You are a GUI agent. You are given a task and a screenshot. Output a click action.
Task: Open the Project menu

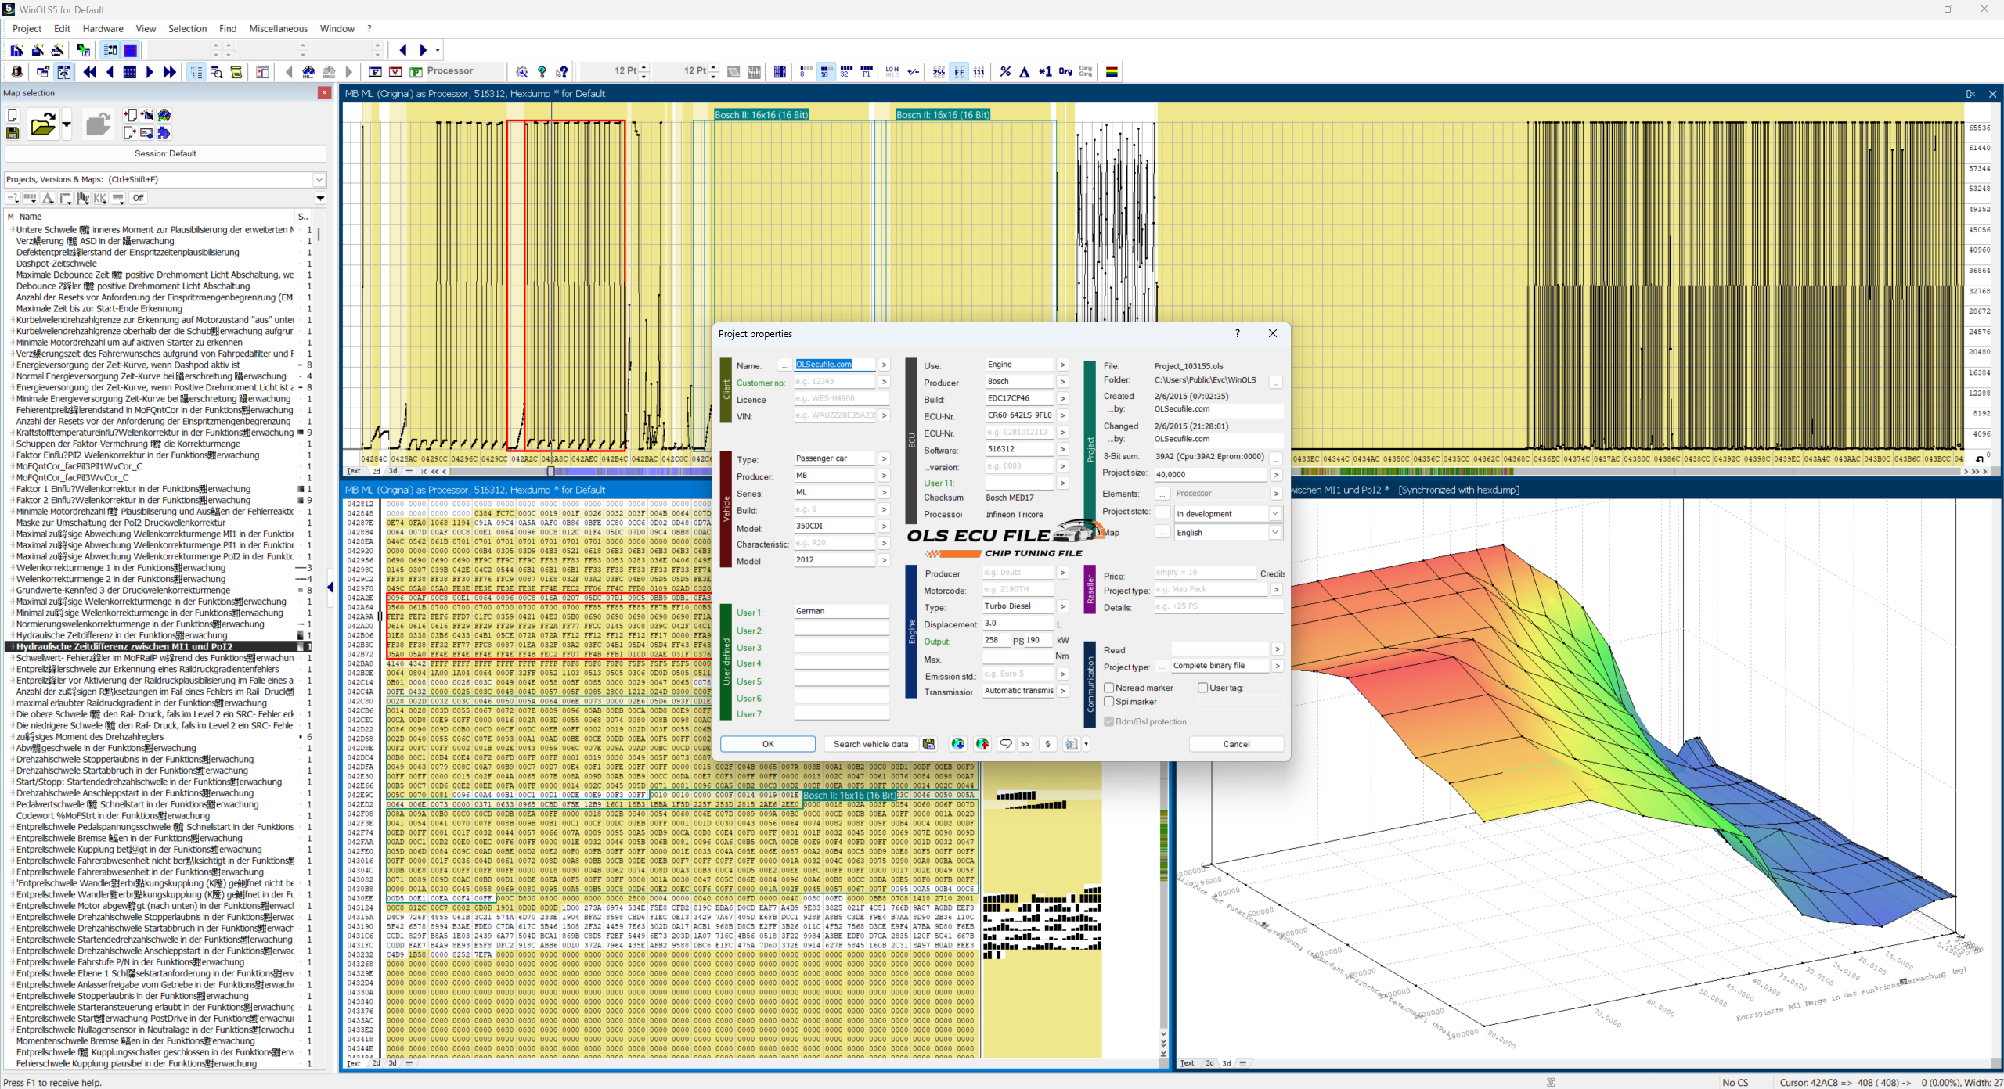pyautogui.click(x=27, y=29)
